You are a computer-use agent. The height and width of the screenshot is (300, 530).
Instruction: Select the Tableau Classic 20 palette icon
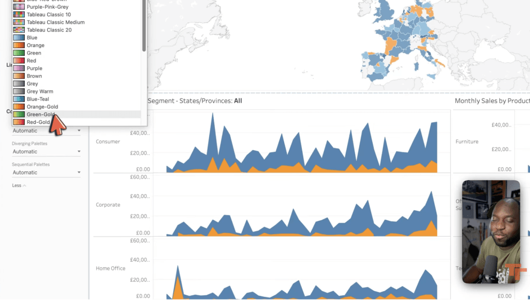(x=19, y=30)
